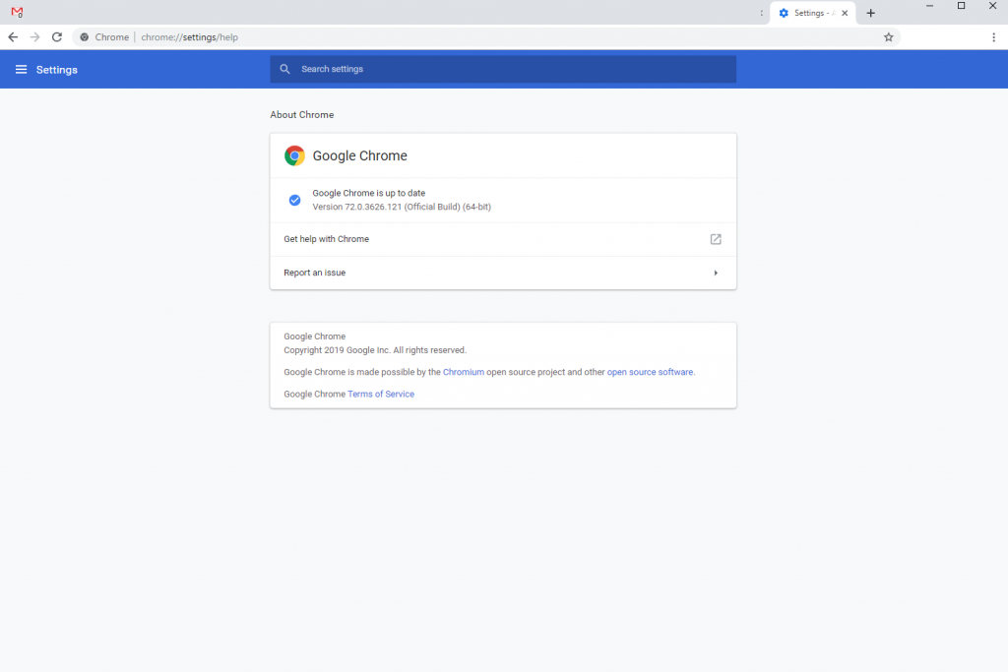Focus the Search settings field
This screenshot has height=672, width=1008.
click(x=512, y=69)
